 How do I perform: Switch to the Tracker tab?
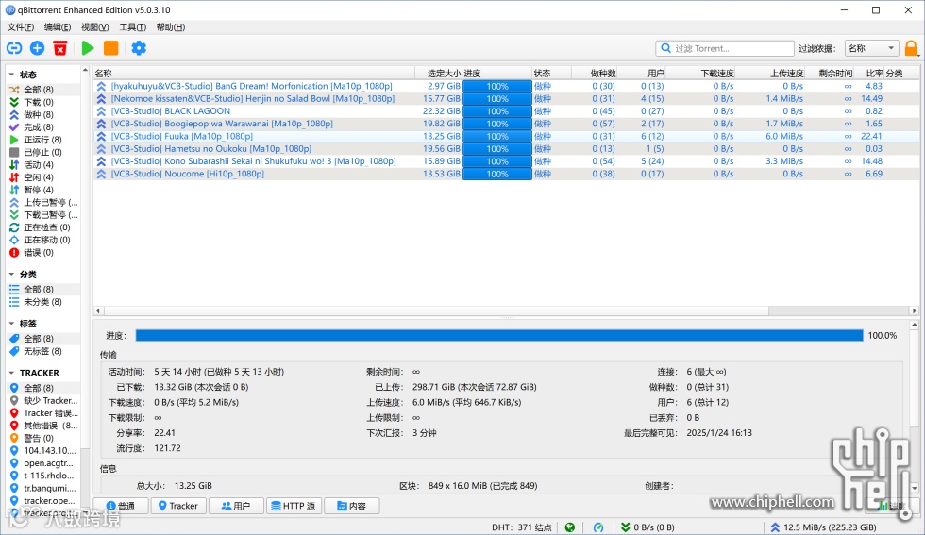tap(178, 506)
